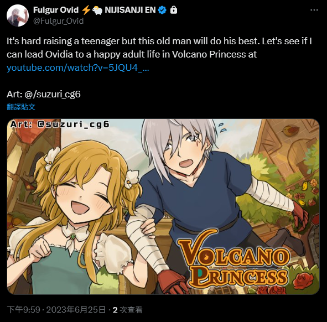
Task: Click the padlock icon beside the name
Action: click(174, 10)
